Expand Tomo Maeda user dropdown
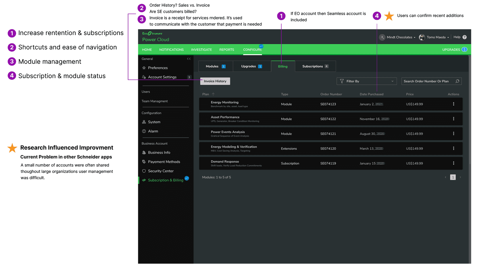Image resolution: width=488 pixels, height=269 pixels. click(448, 38)
